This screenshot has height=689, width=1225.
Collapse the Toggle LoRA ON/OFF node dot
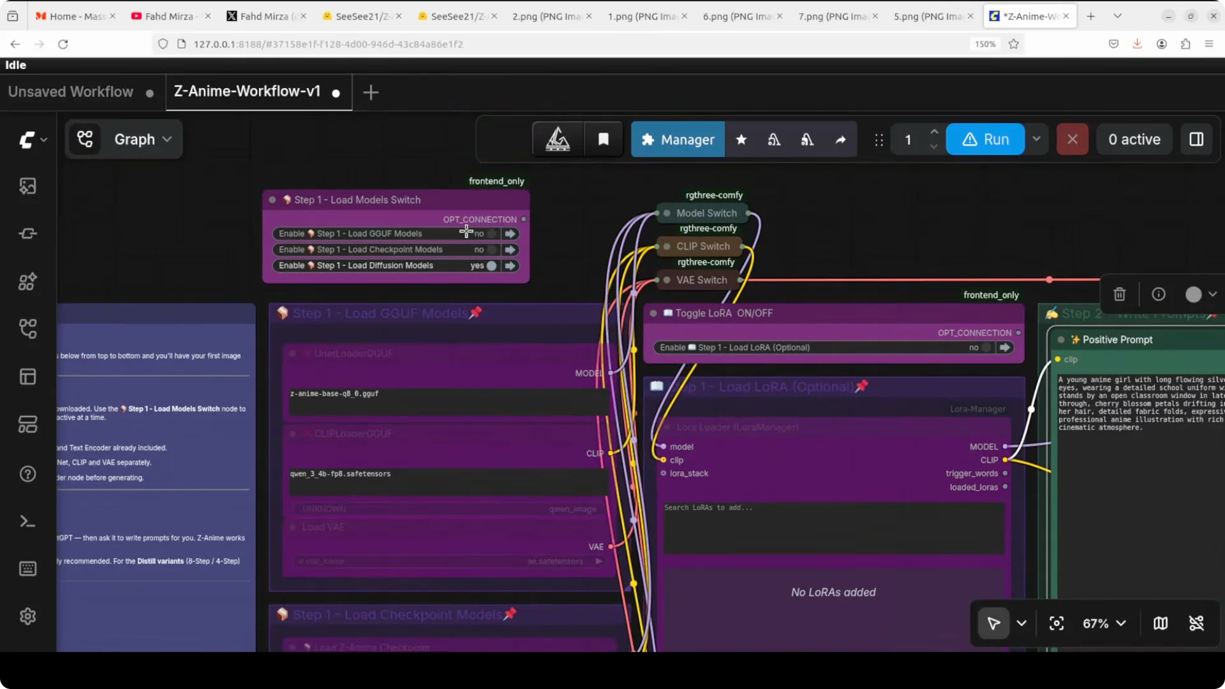653,314
